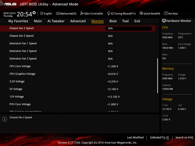Click the MyFavorite keyboard icon
Image resolution: width=195 pixels, height=146 pixels.
tap(58, 14)
